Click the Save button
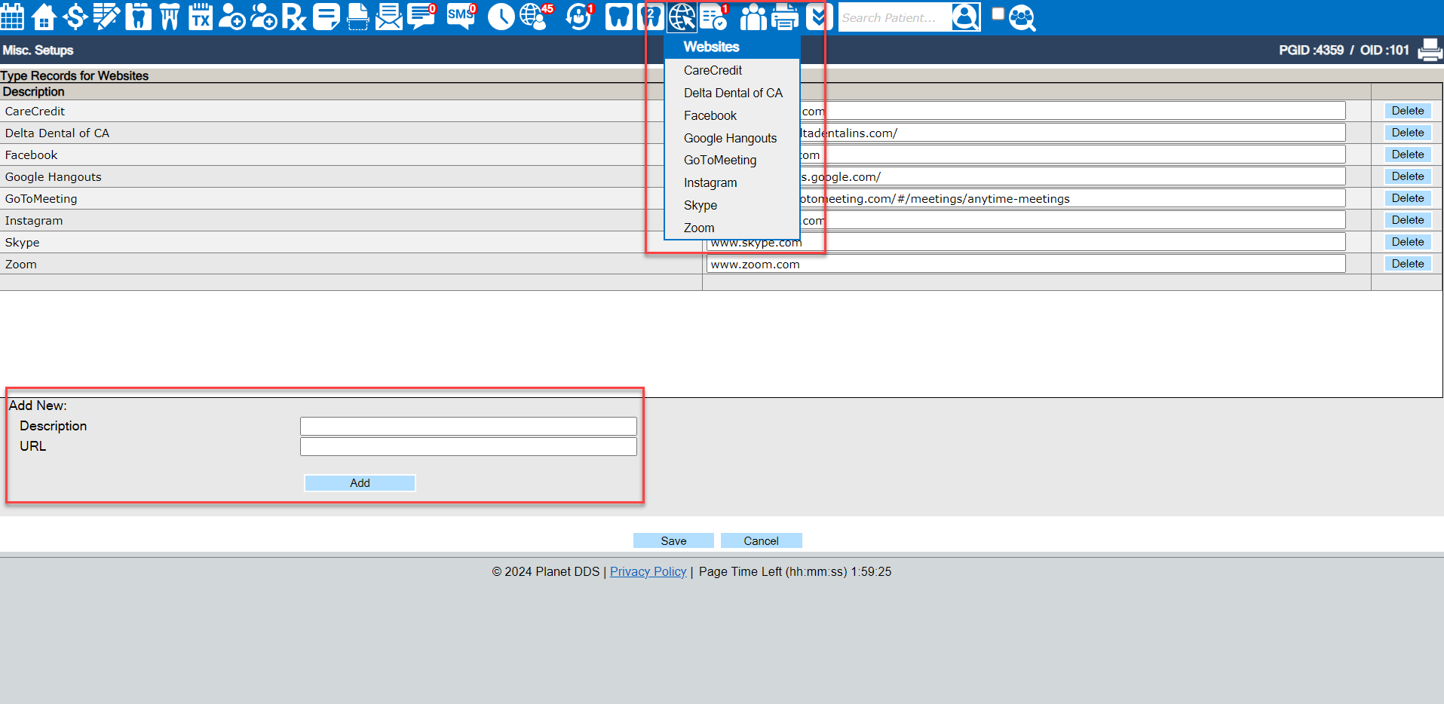 (673, 540)
